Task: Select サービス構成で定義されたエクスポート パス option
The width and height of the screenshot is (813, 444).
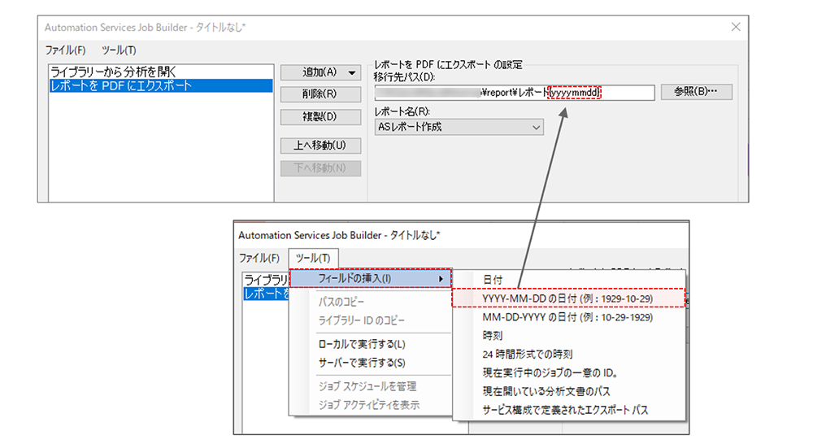Action: click(x=569, y=410)
